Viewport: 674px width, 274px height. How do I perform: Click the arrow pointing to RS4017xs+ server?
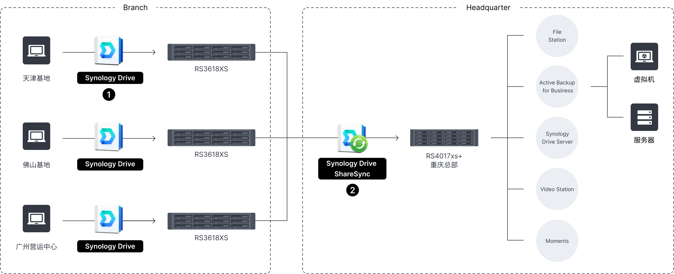tap(396, 138)
